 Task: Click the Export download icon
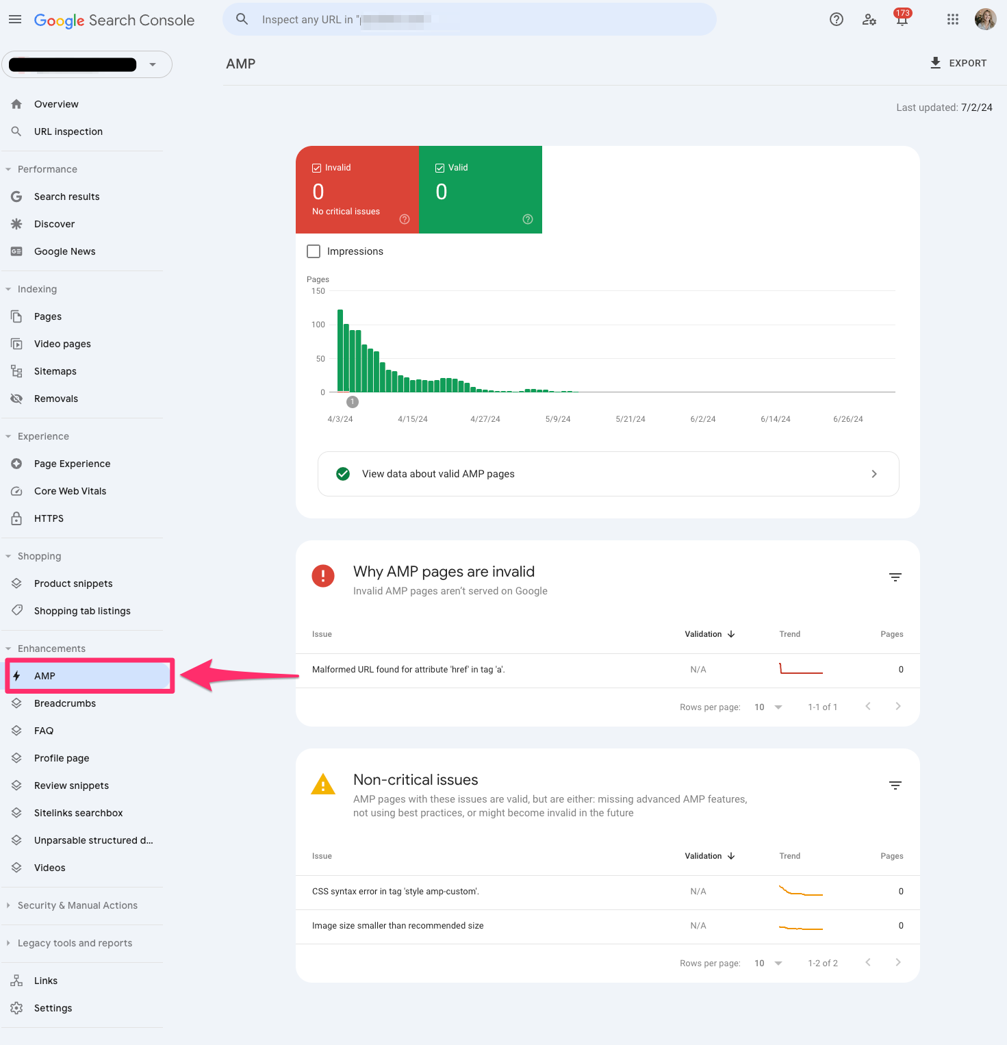pyautogui.click(x=936, y=63)
